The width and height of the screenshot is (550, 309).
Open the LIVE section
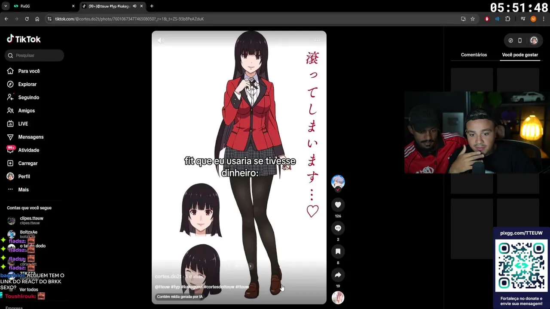click(23, 124)
